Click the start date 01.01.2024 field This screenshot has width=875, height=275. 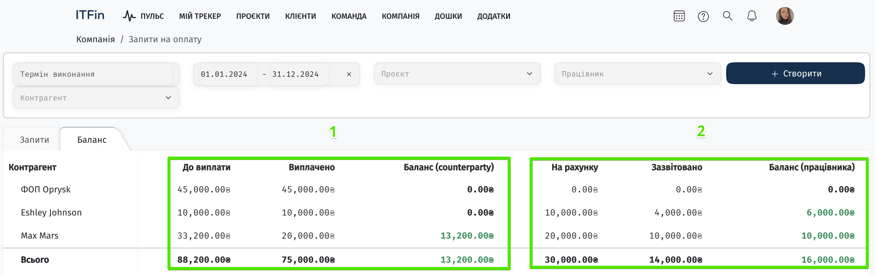coord(224,74)
